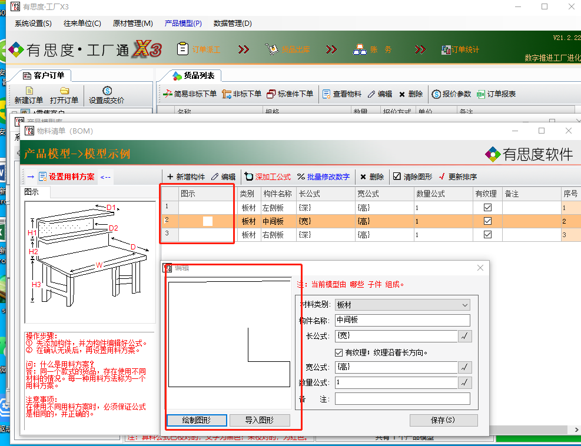Screen dimensions: 581x446
Task: Open the 数据管理(D) menu
Action: 233,24
